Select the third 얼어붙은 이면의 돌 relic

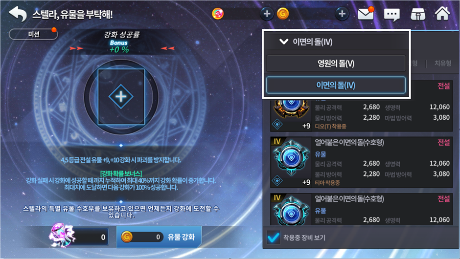pyautogui.click(x=362, y=209)
